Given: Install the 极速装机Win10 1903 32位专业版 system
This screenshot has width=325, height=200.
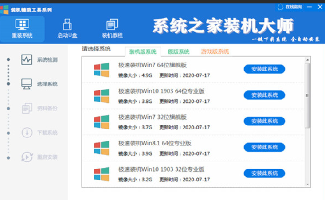Looking at the screenshot, I should click(264, 173).
